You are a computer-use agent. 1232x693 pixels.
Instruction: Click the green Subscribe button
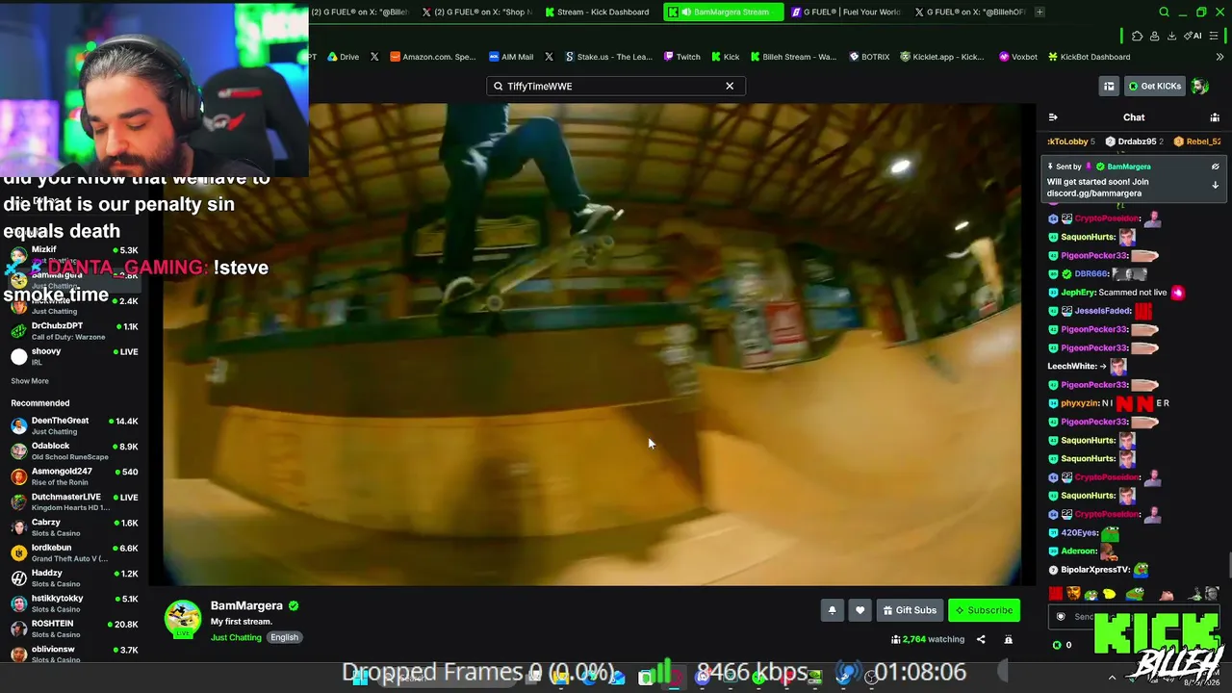(984, 610)
